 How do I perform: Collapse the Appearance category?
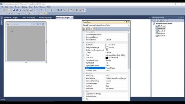(84, 42)
